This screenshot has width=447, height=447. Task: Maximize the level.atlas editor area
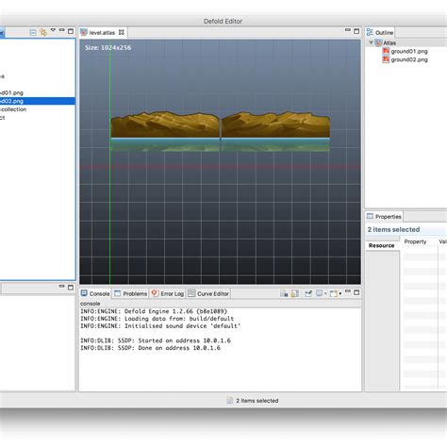coord(356,31)
